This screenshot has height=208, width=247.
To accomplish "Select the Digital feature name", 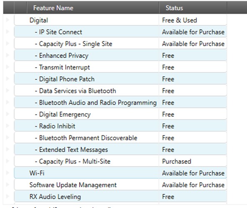I will [39, 20].
